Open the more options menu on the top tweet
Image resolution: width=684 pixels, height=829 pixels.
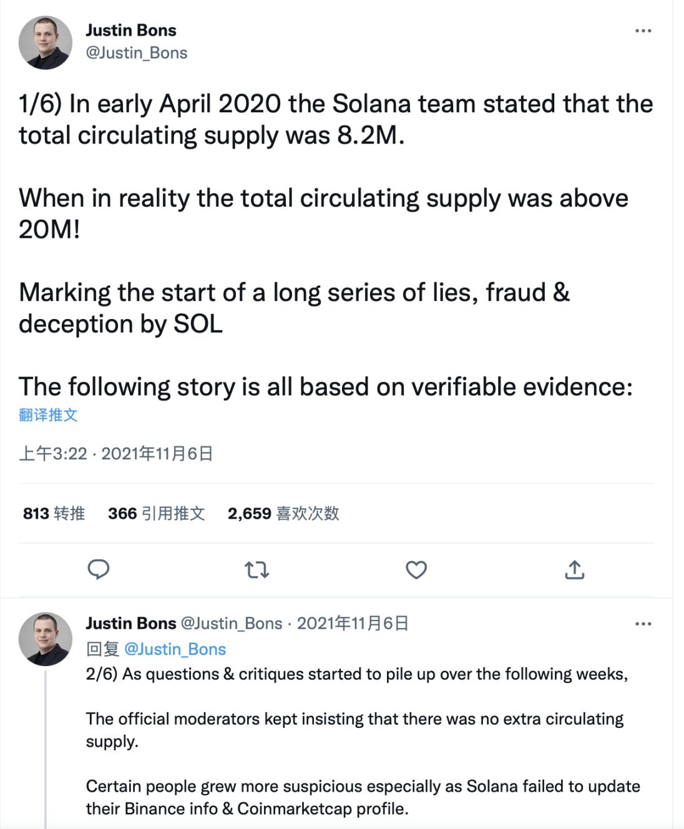click(x=643, y=30)
